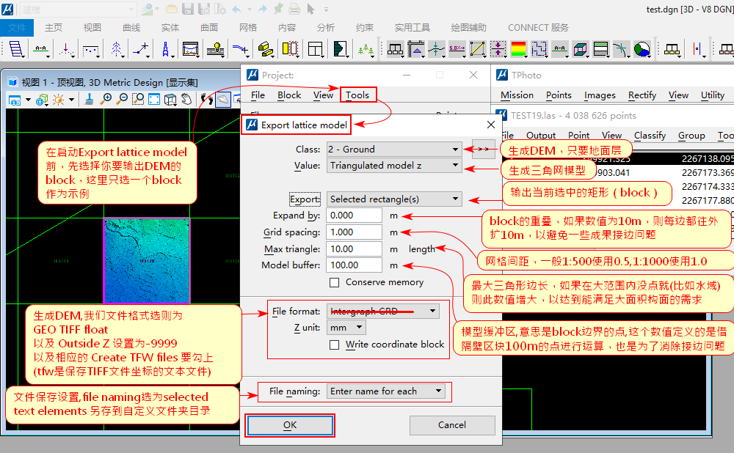
Task: Select the purple drop-point tool icon
Action: pyautogui.click(x=66, y=48)
